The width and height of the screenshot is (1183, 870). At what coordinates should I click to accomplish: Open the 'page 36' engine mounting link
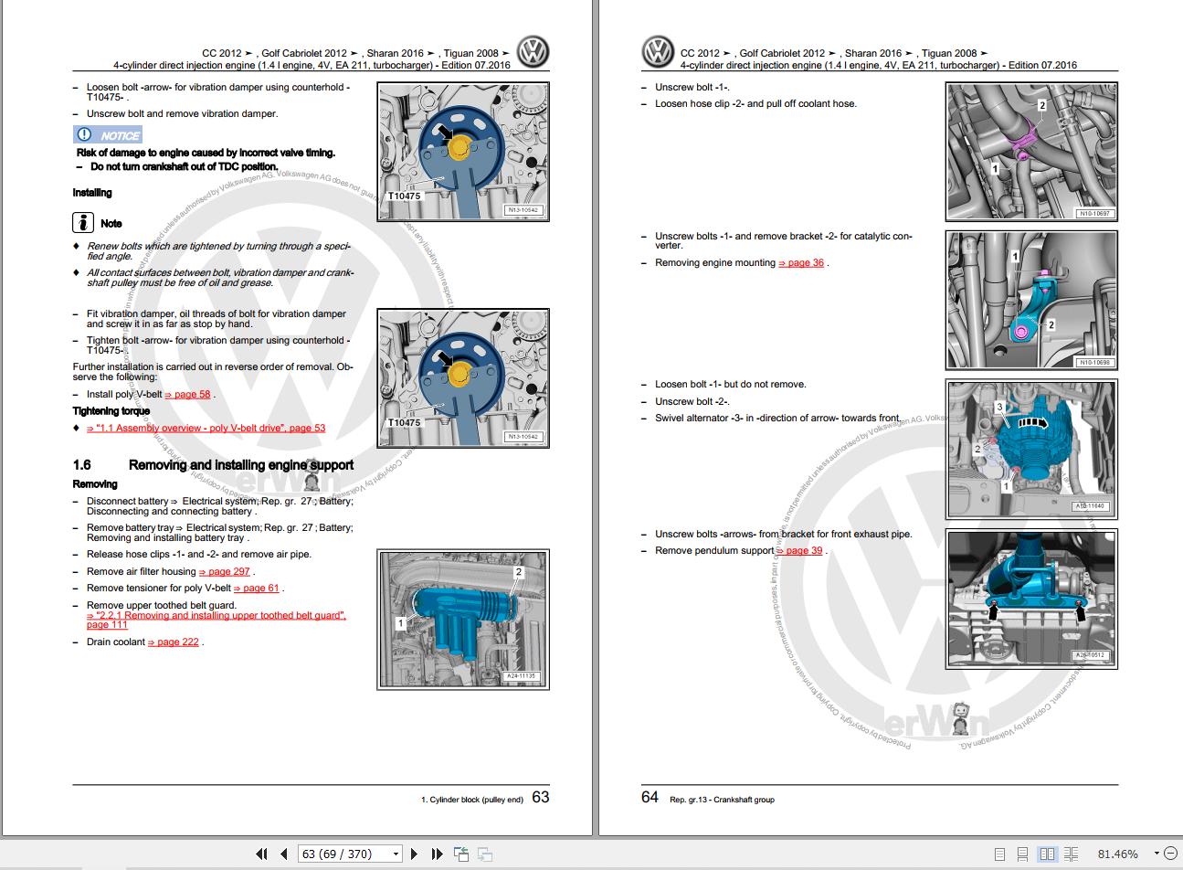tap(801, 262)
